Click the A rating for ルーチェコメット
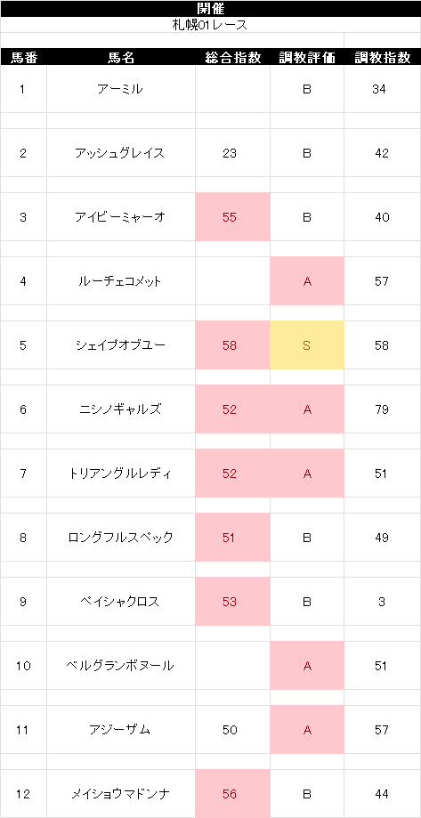Image resolution: width=421 pixels, height=818 pixels. pyautogui.click(x=307, y=281)
